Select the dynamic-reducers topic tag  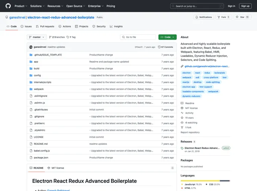191,96
